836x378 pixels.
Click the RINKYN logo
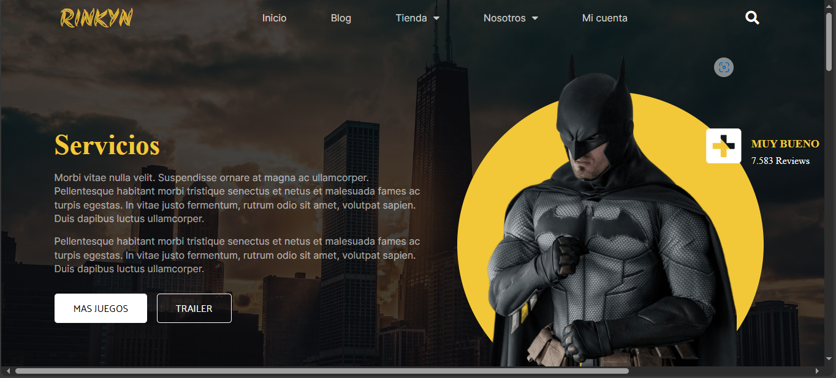[x=96, y=18]
